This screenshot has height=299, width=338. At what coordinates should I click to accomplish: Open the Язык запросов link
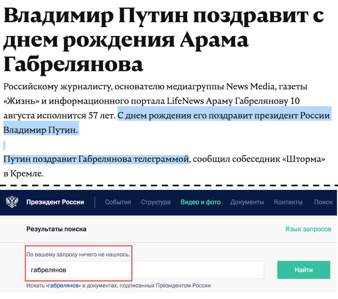pyautogui.click(x=308, y=229)
